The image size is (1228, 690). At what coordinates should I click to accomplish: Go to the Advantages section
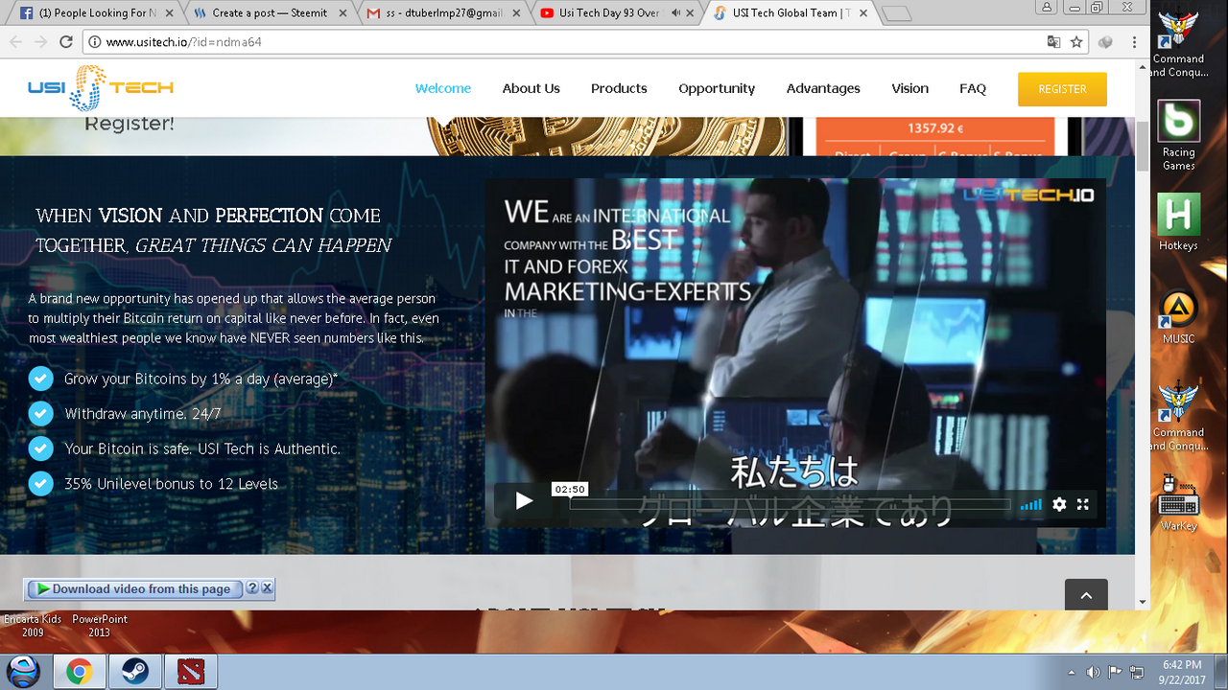[823, 88]
